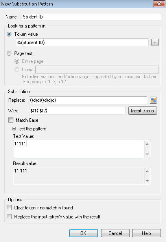166x242 pixels.
Task: Enable Replace the input token's value option
Action: coord(9,217)
